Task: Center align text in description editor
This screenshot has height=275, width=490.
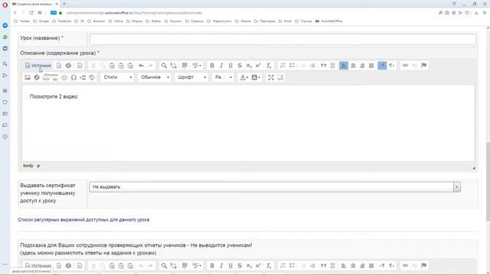Action: click(353, 66)
